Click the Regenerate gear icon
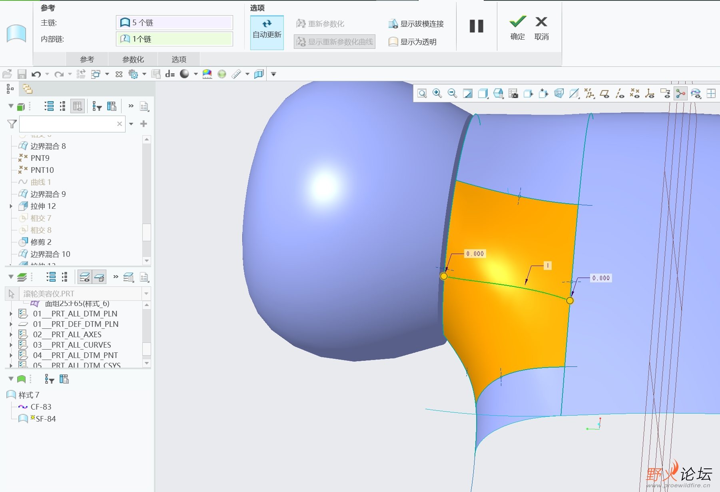The height and width of the screenshot is (492, 720). pos(133,74)
